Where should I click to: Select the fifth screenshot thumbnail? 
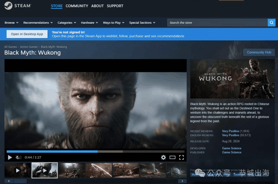pyautogui.click(x=126, y=171)
